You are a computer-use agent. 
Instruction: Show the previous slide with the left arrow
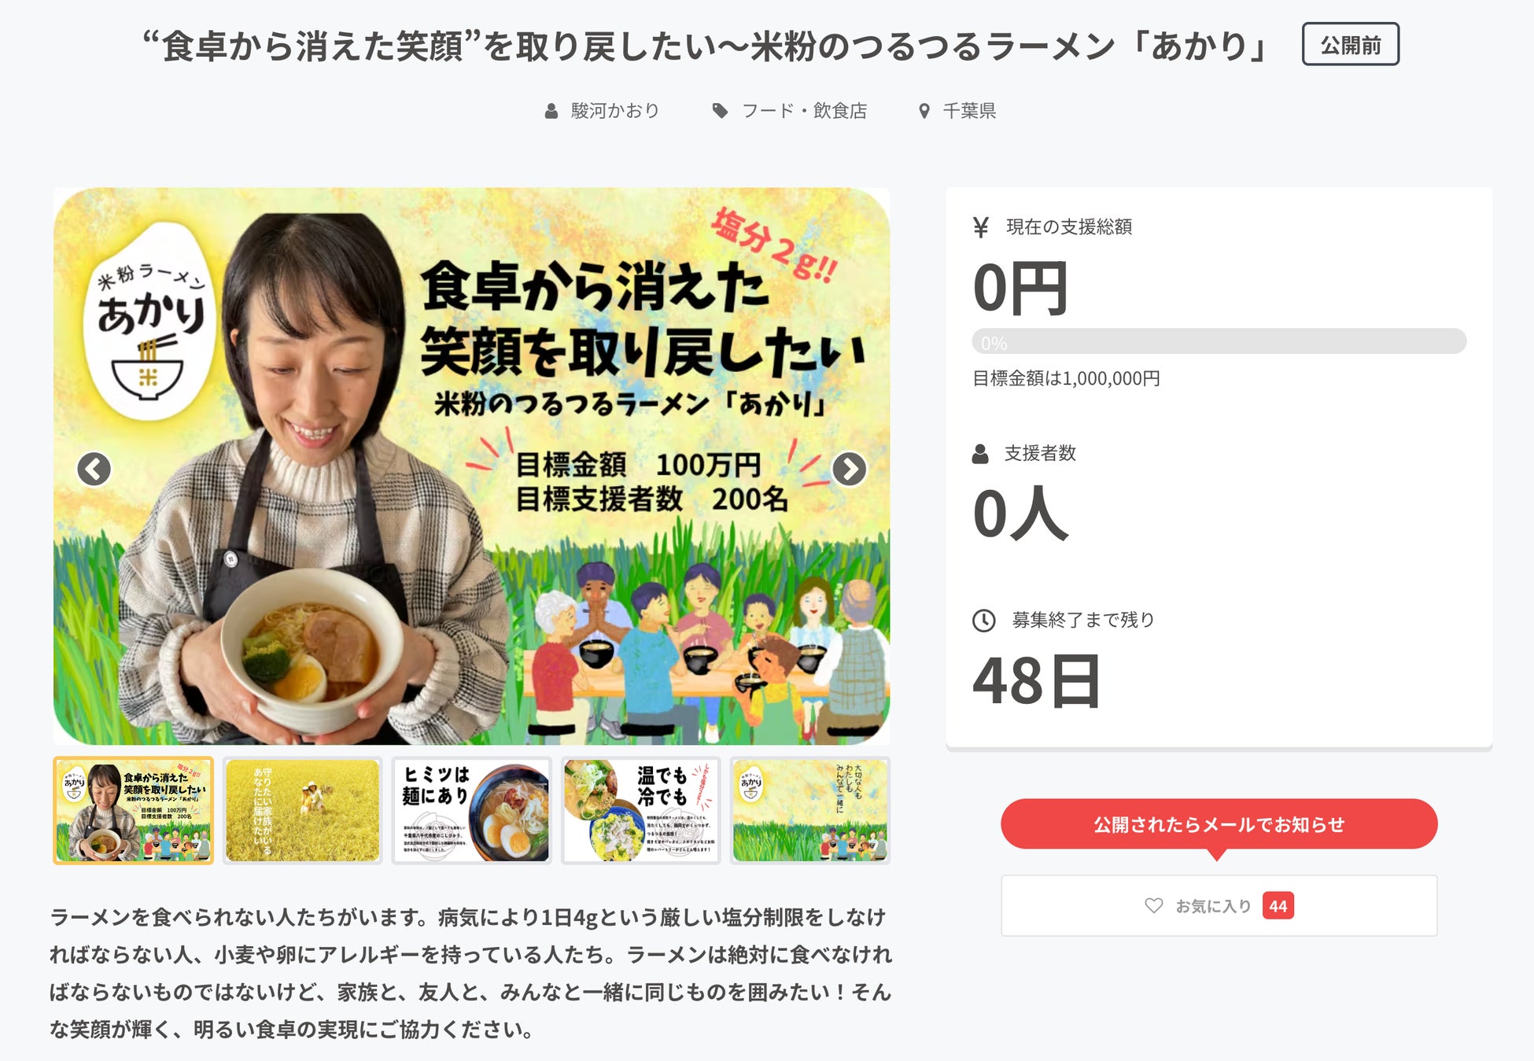click(94, 470)
